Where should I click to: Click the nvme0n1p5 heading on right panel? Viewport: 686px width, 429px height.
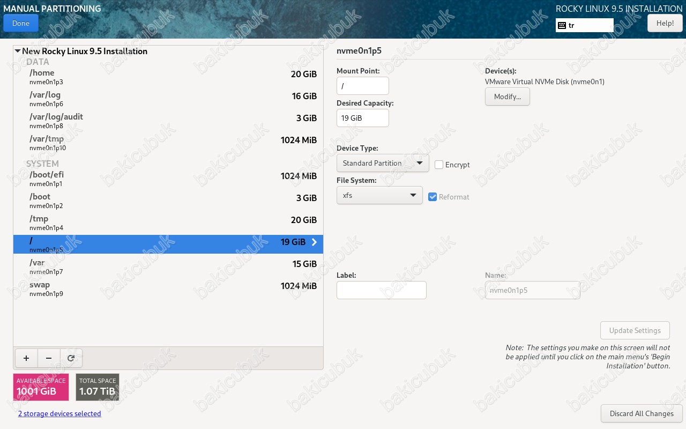[359, 51]
